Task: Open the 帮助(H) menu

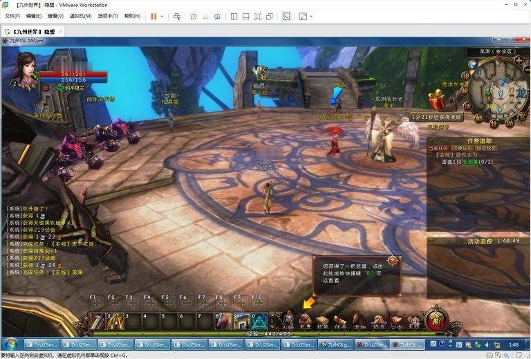Action: click(132, 16)
